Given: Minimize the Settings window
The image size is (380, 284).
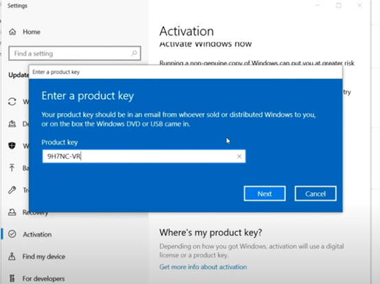Looking at the screenshot, I should (318, 5).
